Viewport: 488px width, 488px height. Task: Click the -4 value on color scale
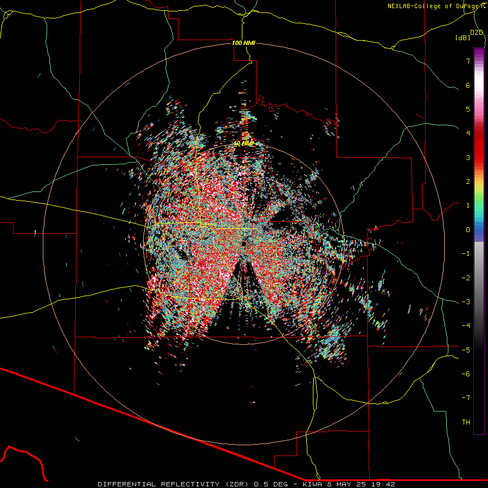tap(466, 326)
